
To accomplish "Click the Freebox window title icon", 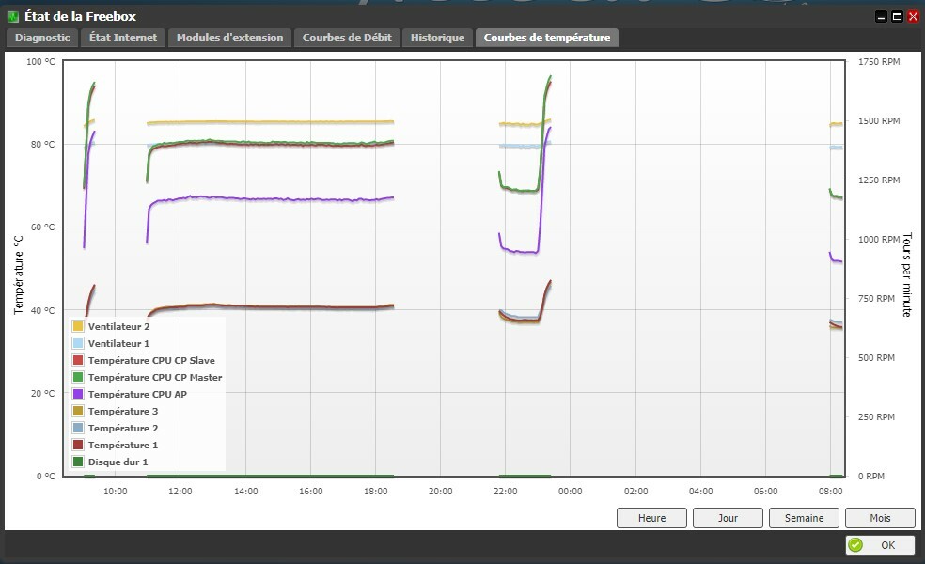I will [13, 16].
